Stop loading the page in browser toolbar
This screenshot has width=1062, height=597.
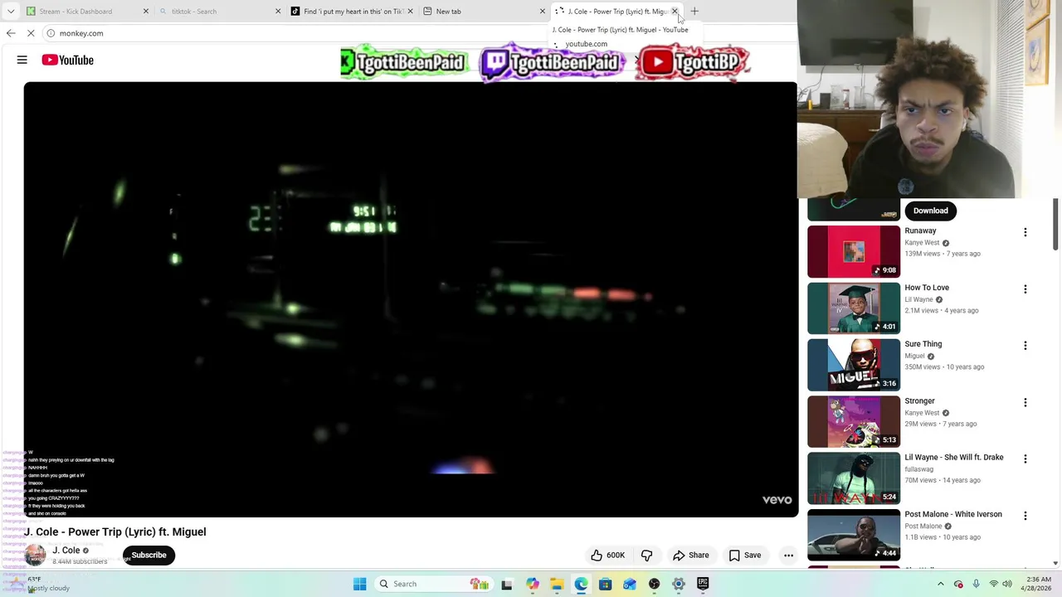pos(31,33)
